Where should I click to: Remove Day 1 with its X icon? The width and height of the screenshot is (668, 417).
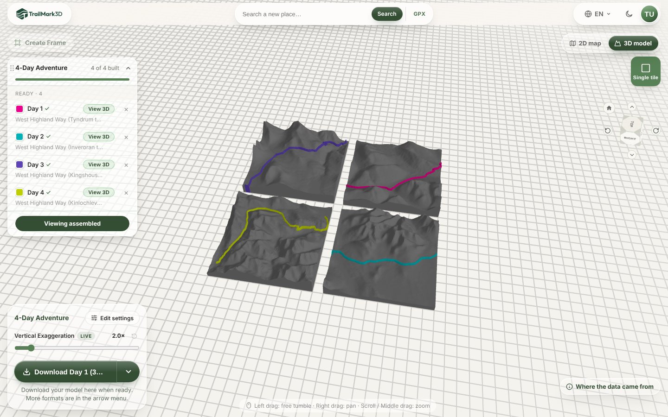click(126, 110)
